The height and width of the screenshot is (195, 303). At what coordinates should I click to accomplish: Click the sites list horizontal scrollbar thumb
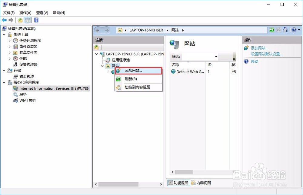(x=184, y=172)
